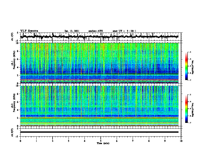The width and height of the screenshot is (204, 158).
Task: Click time axis tick label 8
Action: (x=149, y=141)
